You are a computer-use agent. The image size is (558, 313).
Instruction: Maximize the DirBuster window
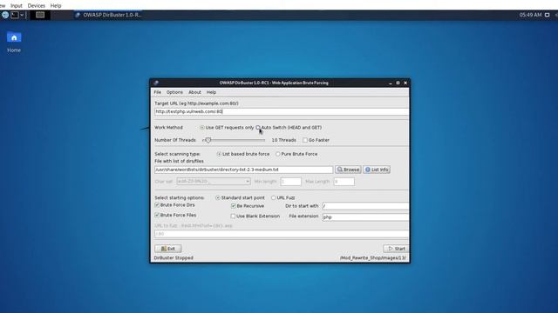[398, 83]
